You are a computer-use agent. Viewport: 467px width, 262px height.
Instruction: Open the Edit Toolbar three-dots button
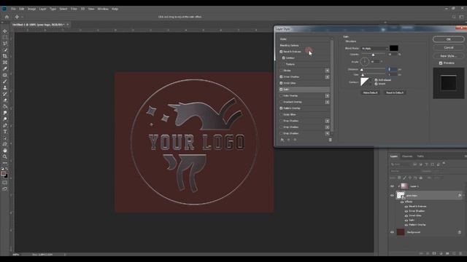[5, 163]
